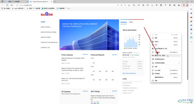
Task: Open the 2023 Q1 financial report button
Action: [x=94, y=63]
